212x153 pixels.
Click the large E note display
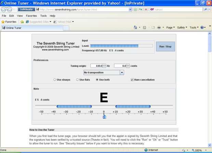tap(104, 97)
